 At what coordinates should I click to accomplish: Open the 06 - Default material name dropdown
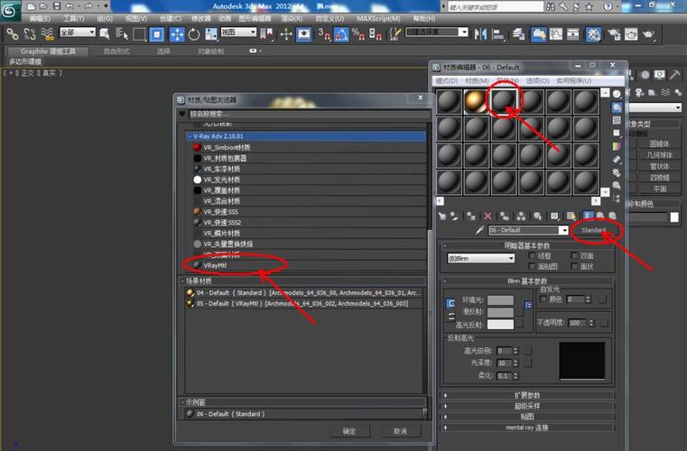click(530, 230)
